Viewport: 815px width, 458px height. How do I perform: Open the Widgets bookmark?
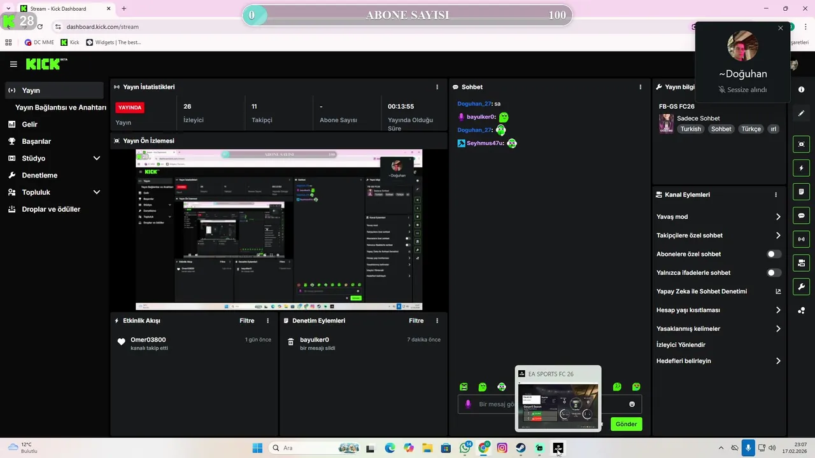[113, 42]
